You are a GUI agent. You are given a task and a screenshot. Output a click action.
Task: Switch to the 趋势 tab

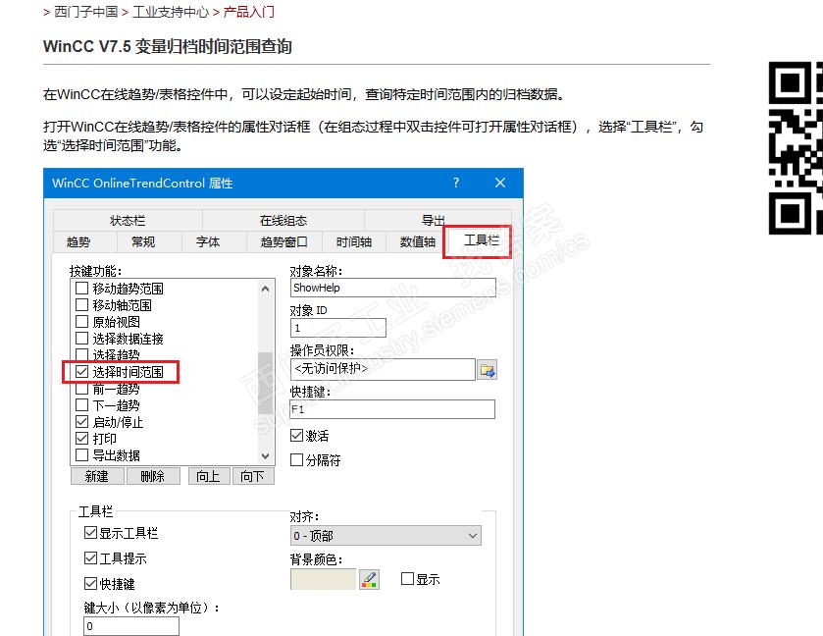click(x=78, y=241)
